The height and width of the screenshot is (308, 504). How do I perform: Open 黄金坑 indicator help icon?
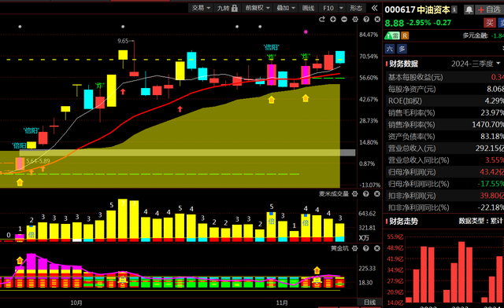[x=365, y=248]
